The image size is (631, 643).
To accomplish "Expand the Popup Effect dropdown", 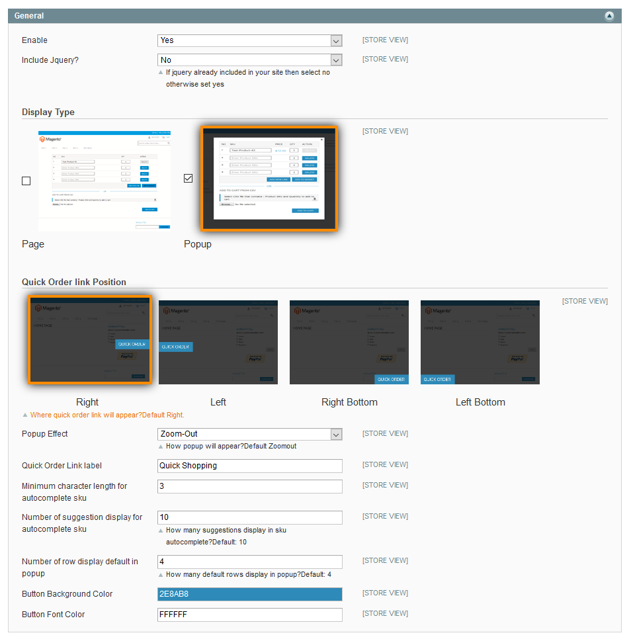I will [x=250, y=435].
